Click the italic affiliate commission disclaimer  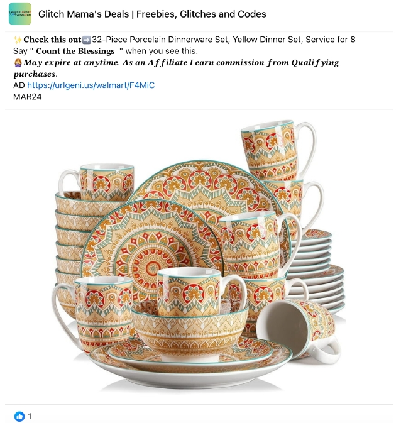[x=176, y=69]
